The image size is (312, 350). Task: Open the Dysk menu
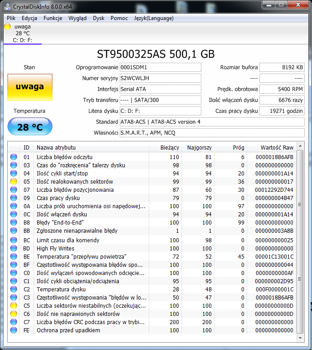coord(99,18)
